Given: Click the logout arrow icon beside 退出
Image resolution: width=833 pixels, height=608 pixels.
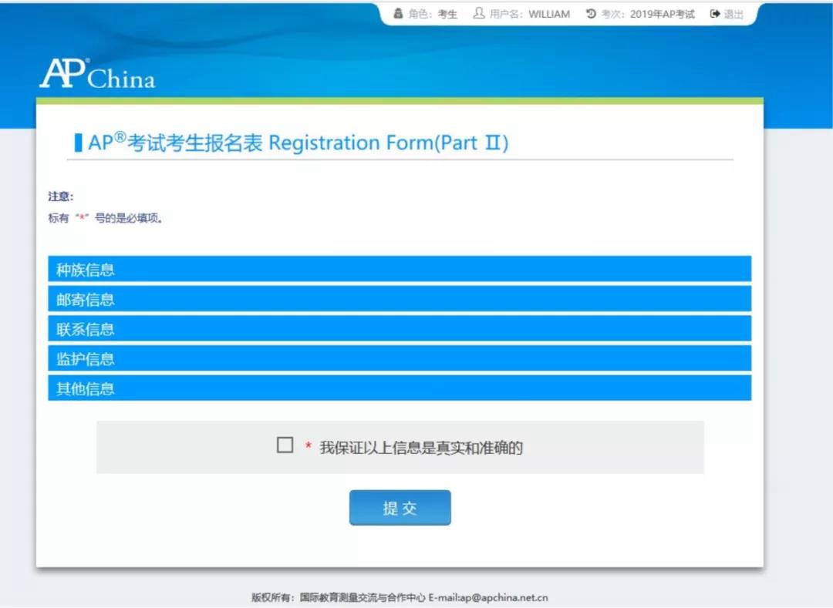Looking at the screenshot, I should (715, 14).
